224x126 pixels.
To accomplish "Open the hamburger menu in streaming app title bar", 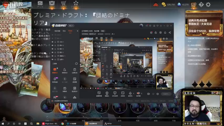I will [x=161, y=26].
